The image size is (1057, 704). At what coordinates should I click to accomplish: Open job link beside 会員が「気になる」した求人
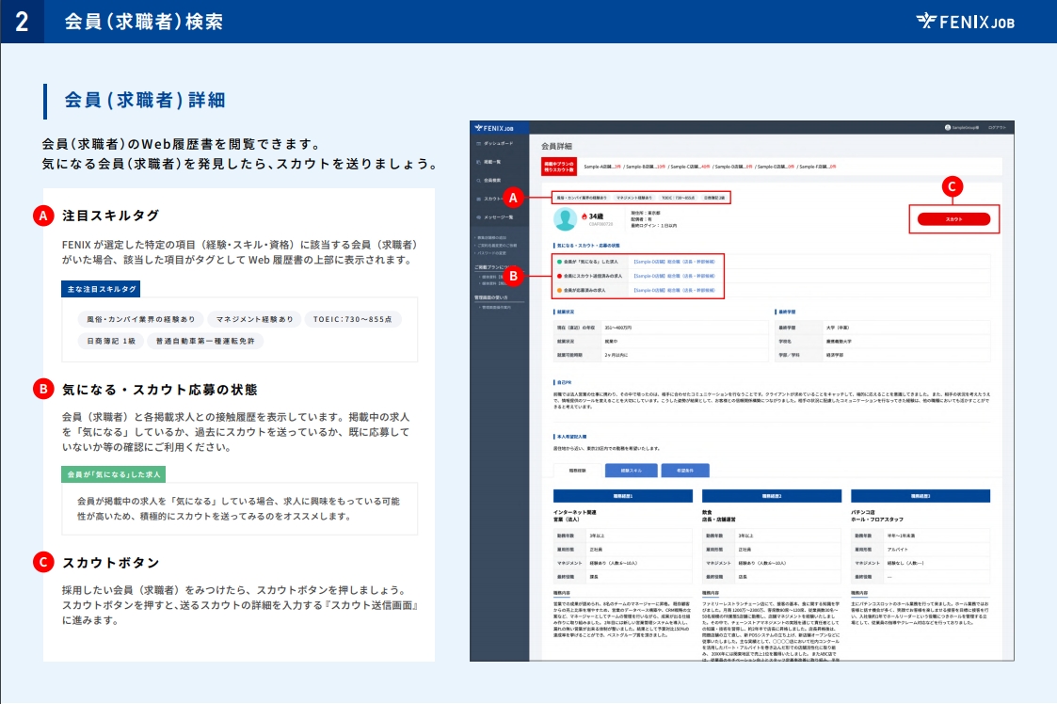(x=674, y=262)
